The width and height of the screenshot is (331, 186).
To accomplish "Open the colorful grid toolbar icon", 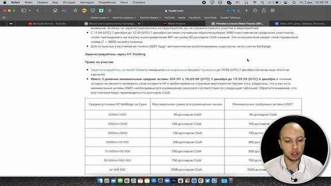I will pyautogui.click(x=64, y=10).
